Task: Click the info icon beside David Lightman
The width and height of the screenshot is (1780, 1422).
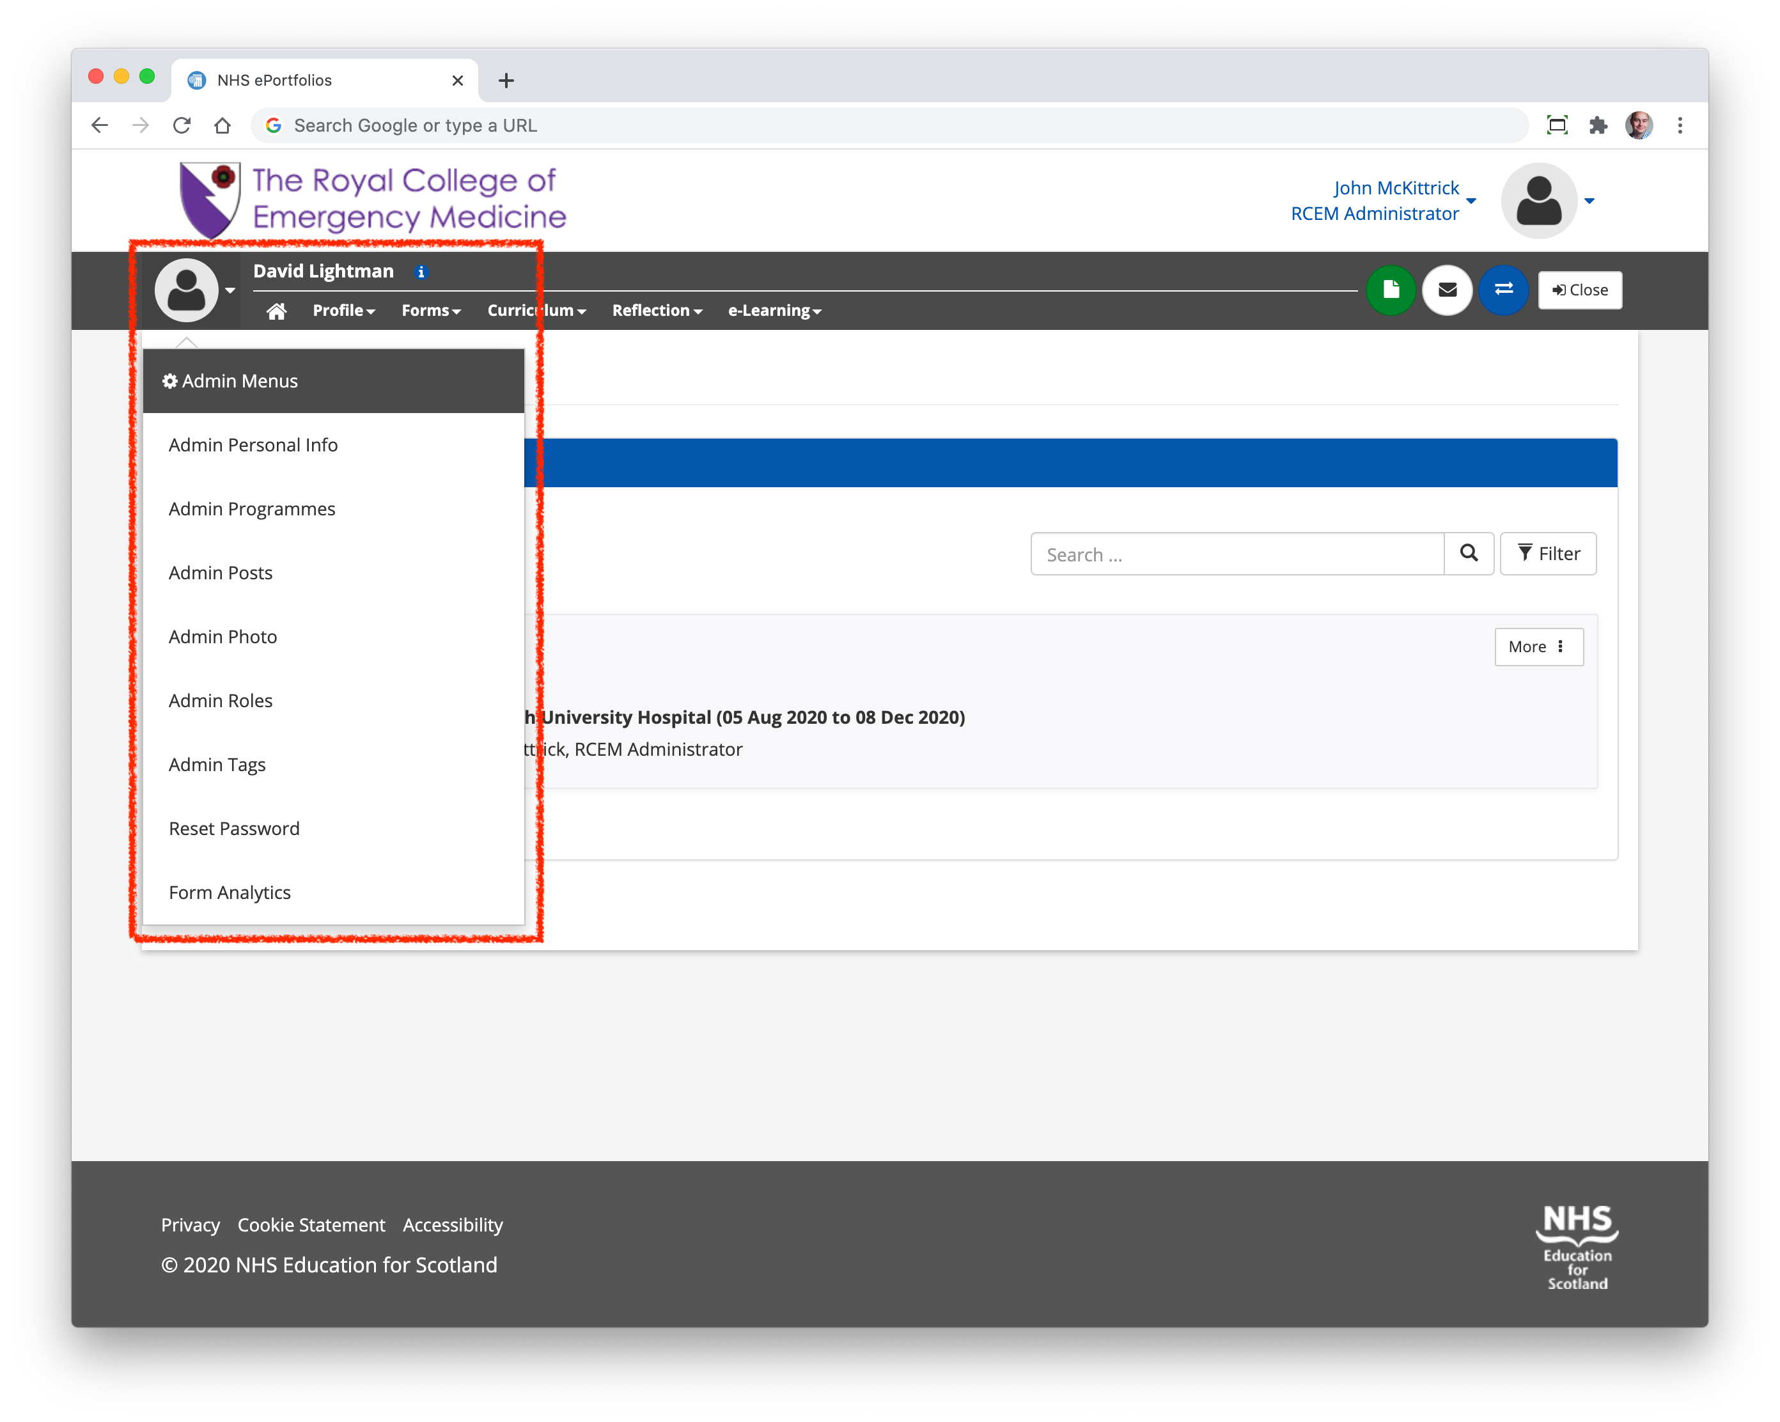Action: coord(421,272)
